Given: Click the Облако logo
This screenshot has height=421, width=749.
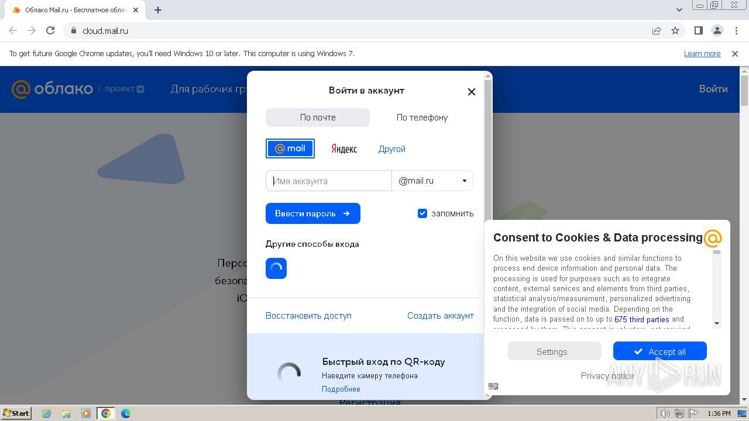Looking at the screenshot, I should point(52,89).
